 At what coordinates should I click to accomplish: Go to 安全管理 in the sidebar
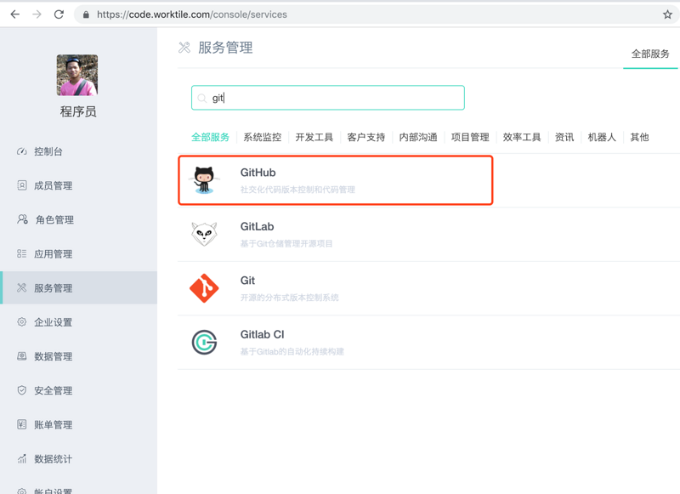click(x=54, y=390)
